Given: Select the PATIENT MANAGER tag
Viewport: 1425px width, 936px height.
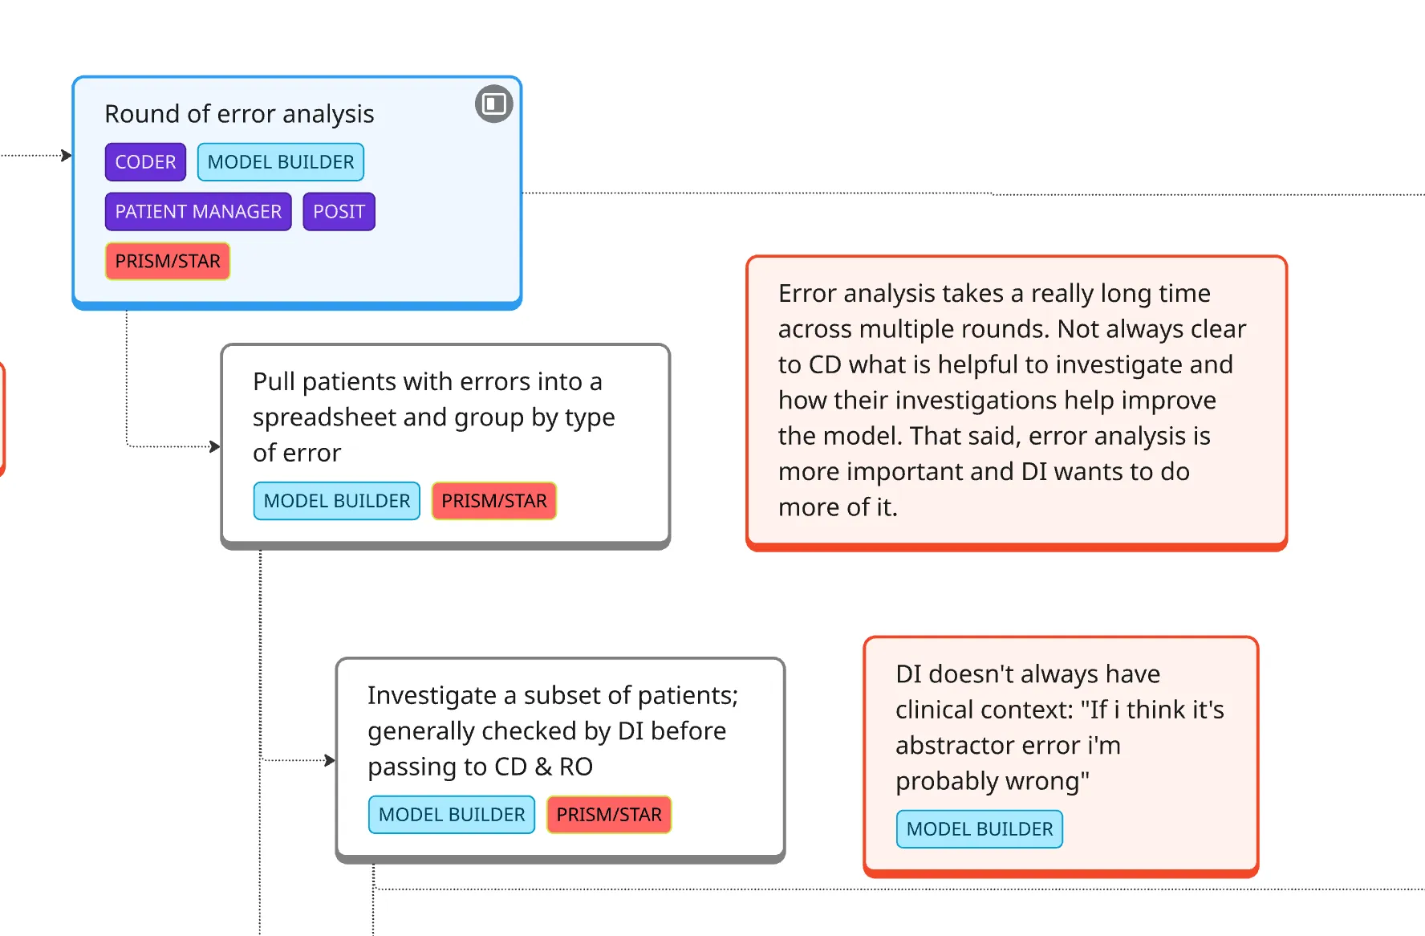Looking at the screenshot, I should click(198, 212).
